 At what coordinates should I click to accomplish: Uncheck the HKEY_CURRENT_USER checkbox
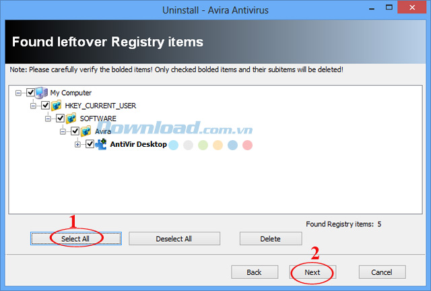pos(45,105)
